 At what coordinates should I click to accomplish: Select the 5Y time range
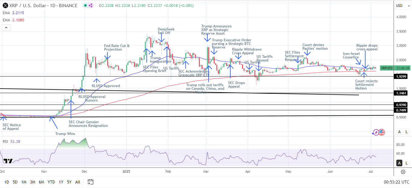[x=69, y=182]
